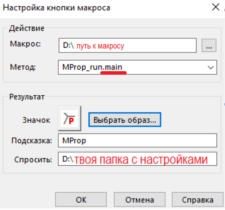
Task: Click the MProp macro icon preview button
Action: click(x=70, y=119)
